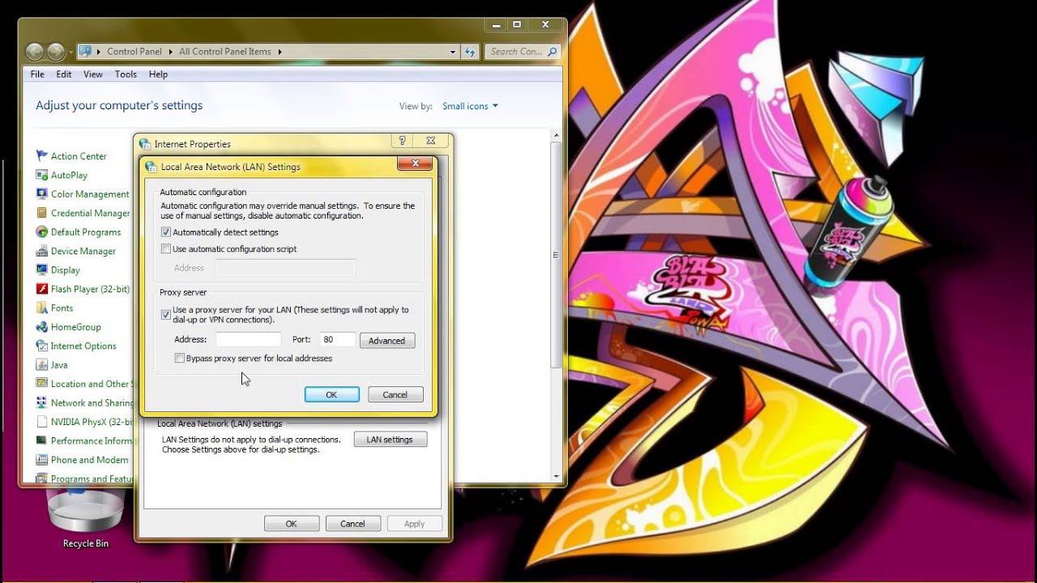
Task: Enable Use automatic configuration script
Action: (166, 249)
